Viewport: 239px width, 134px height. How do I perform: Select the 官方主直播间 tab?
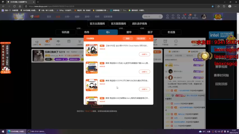coord(97,24)
